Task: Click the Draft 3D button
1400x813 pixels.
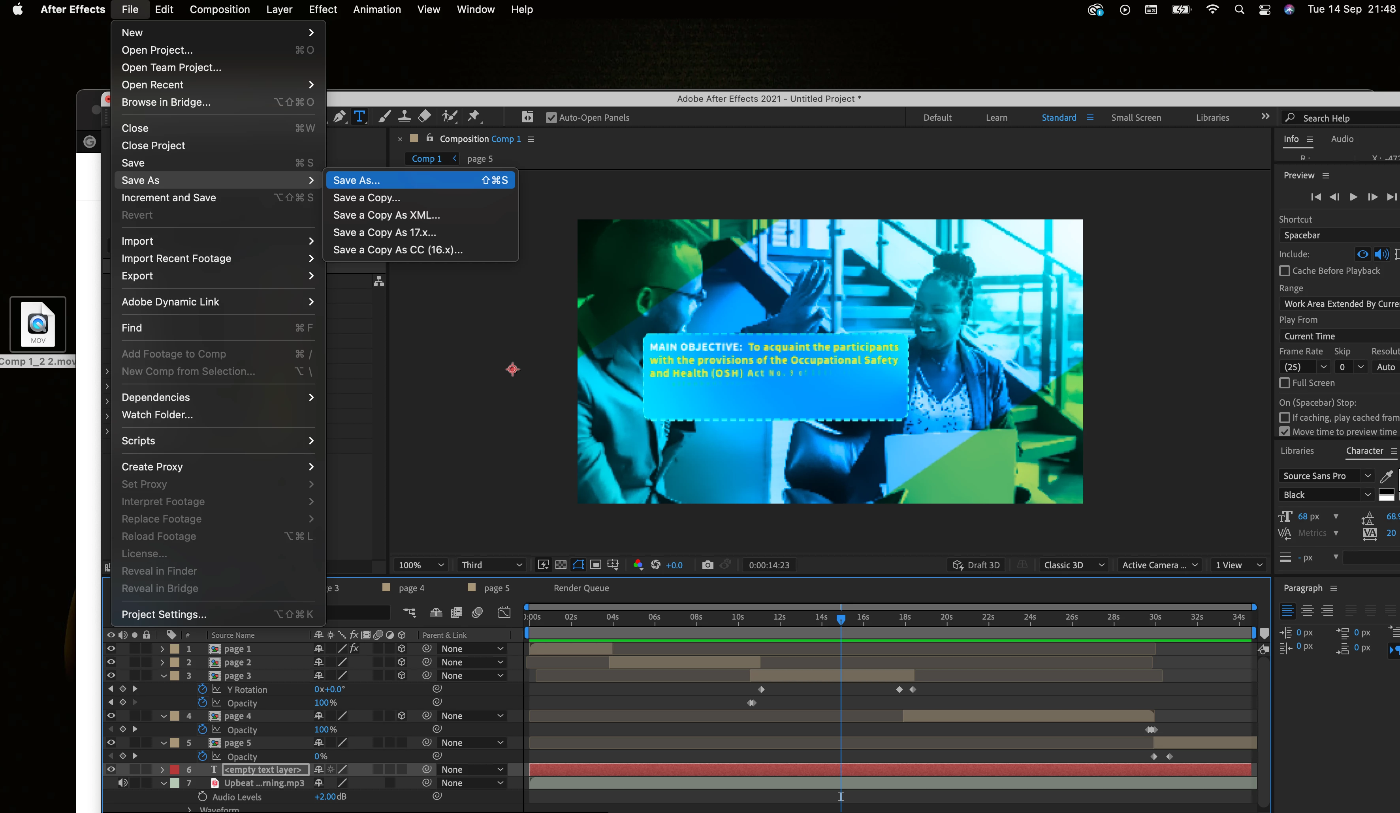Action: tap(976, 565)
